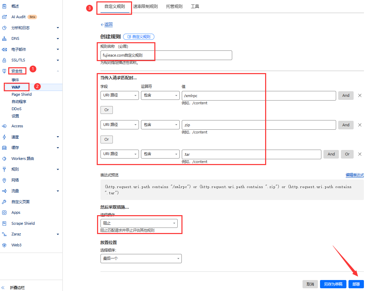Click the 分析和日志 pie chart icon
Screen dimensions: 367x291
tap(4, 28)
